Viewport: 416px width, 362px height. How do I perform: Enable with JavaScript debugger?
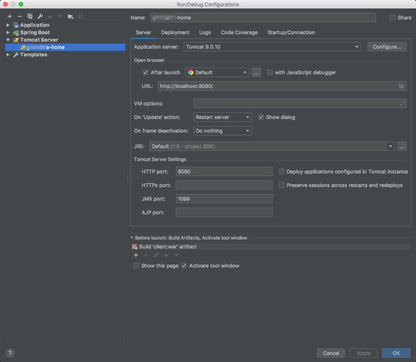[x=270, y=72]
